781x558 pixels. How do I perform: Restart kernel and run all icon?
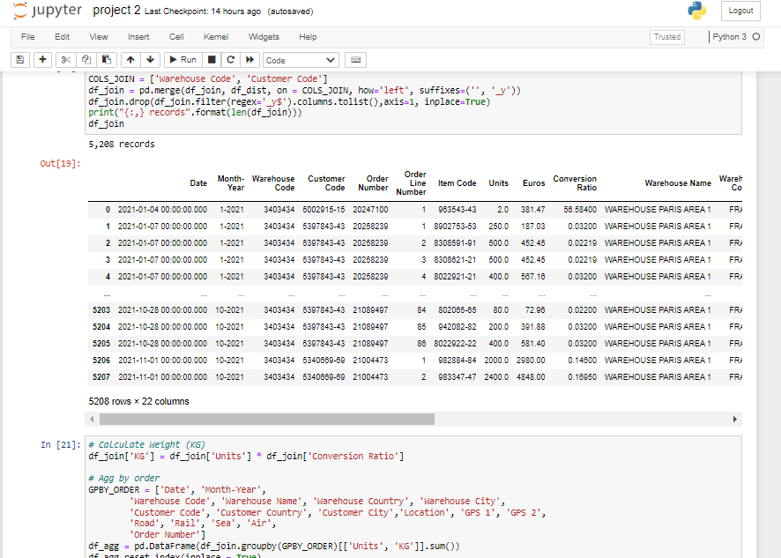(249, 60)
